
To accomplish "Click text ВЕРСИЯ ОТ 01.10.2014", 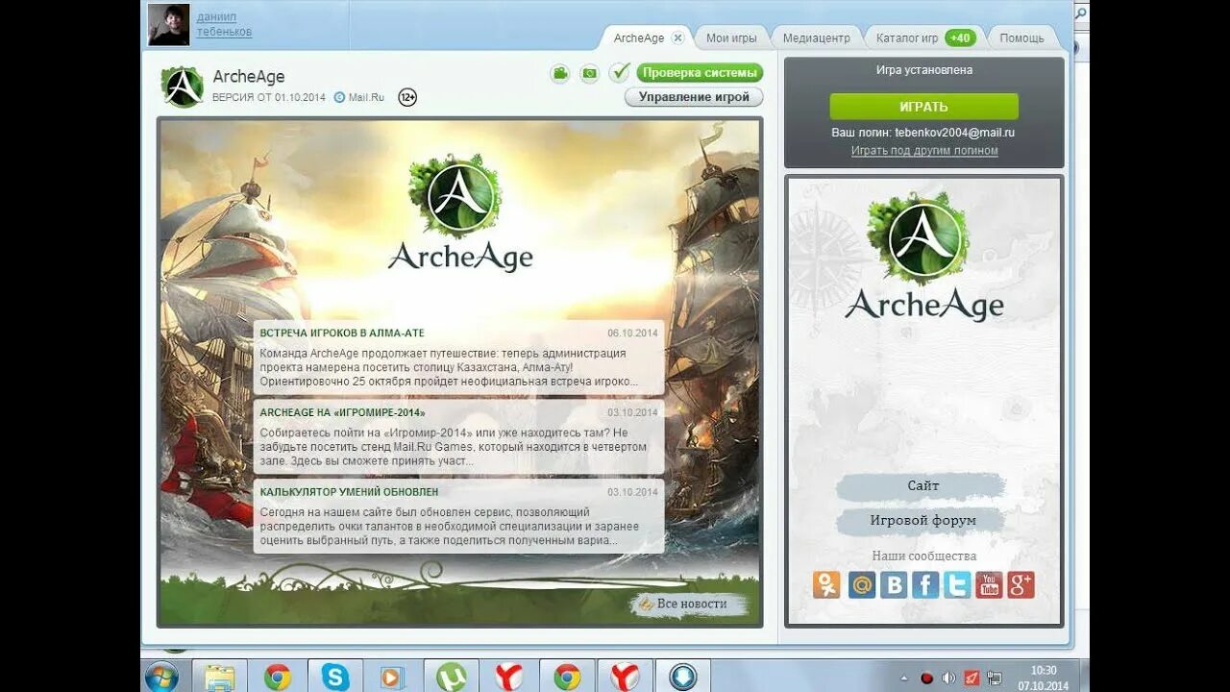I will click(269, 97).
